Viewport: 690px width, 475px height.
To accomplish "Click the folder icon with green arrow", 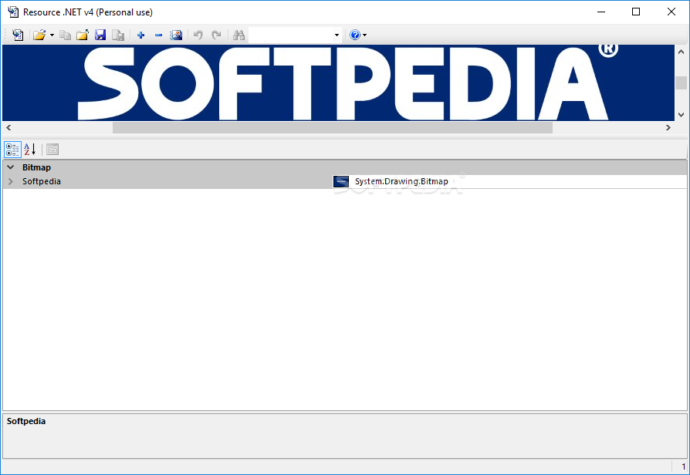I will point(83,35).
